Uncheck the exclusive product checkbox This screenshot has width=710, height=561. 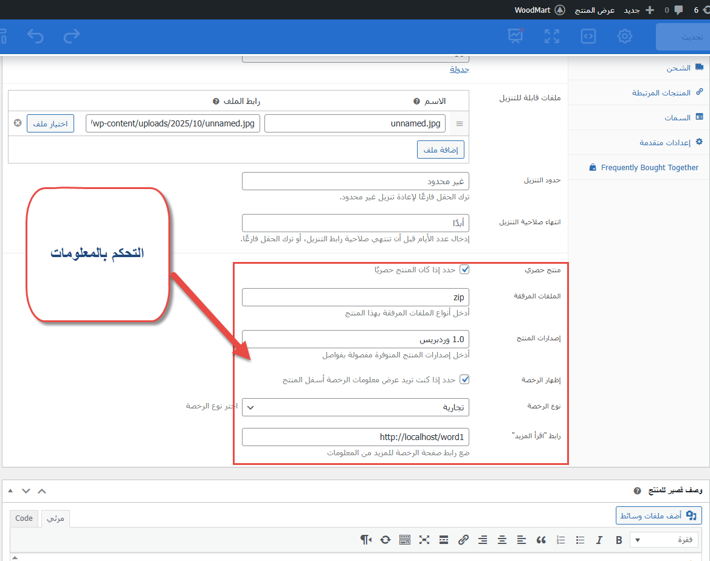pos(464,269)
